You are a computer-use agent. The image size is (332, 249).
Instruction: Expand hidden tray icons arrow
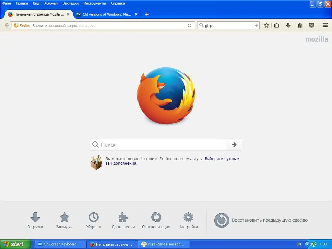[x=307, y=244]
